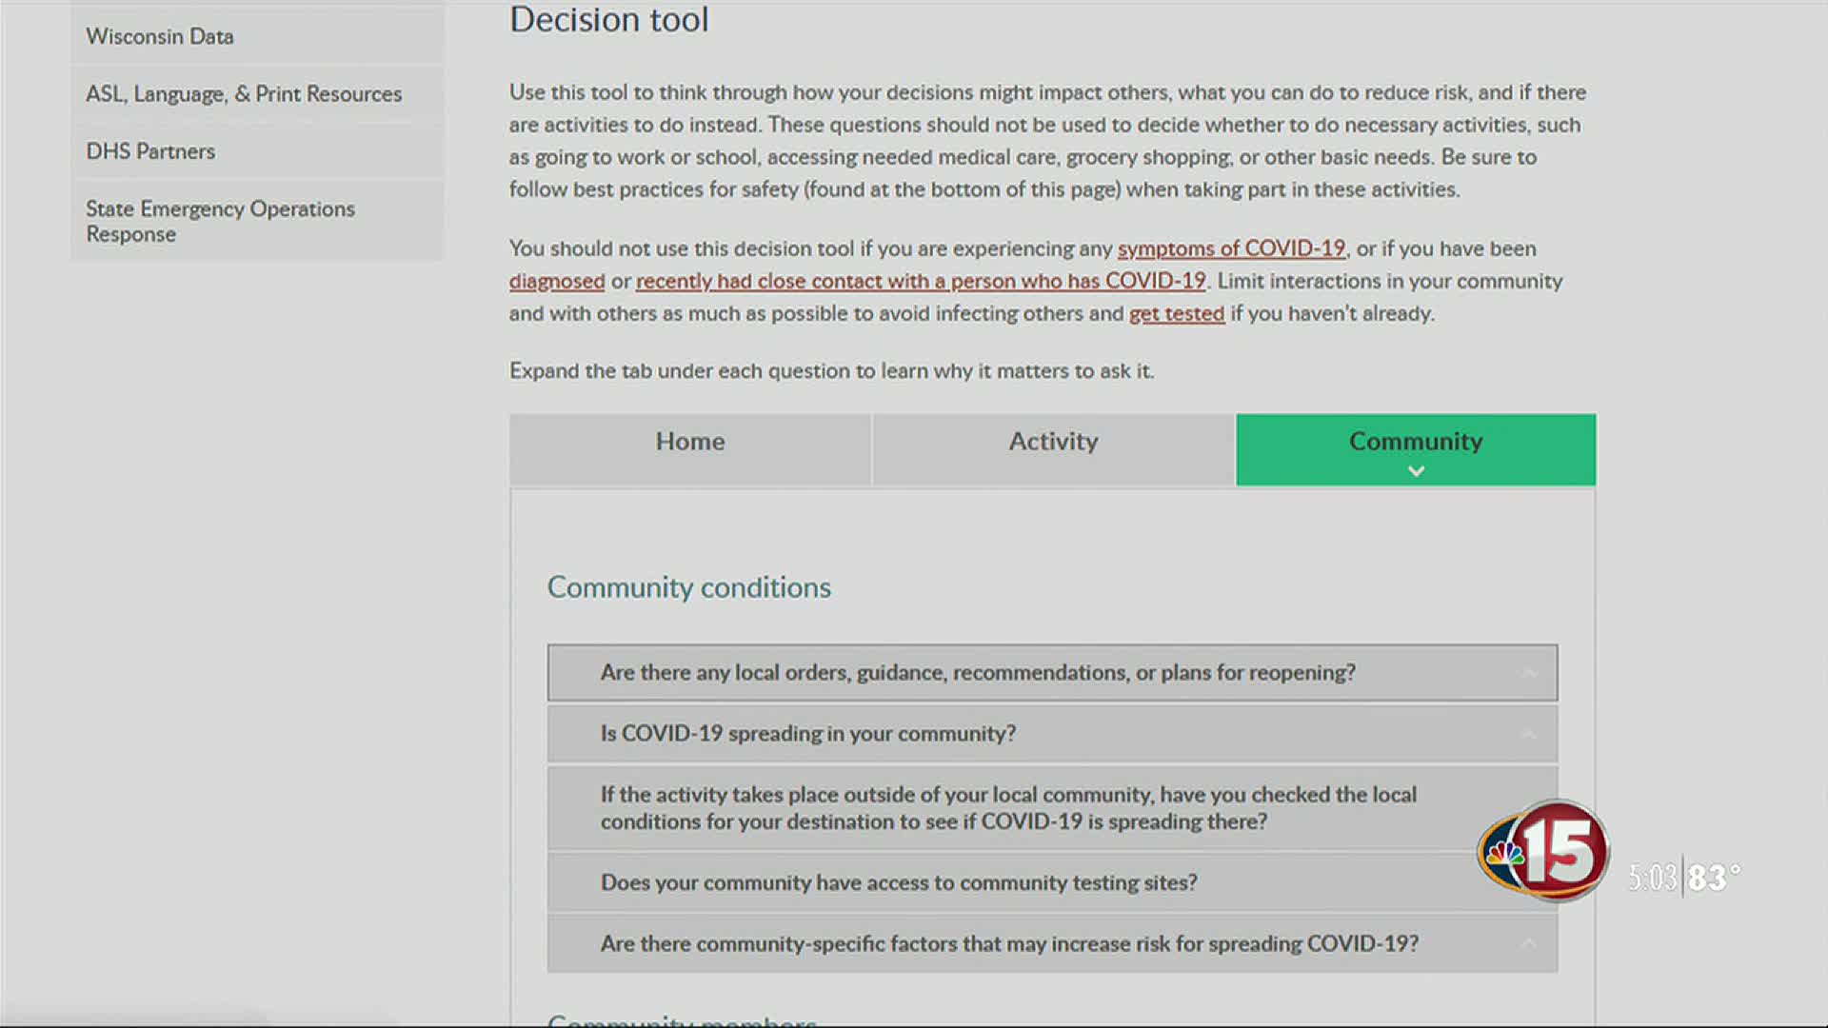Open Wisconsin Data sidebar item
Viewport: 1828px width, 1028px height.
(160, 37)
